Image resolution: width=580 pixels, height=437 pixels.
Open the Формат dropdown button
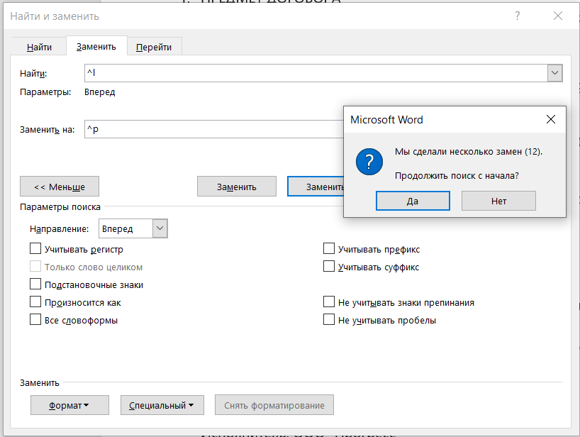tap(69, 405)
